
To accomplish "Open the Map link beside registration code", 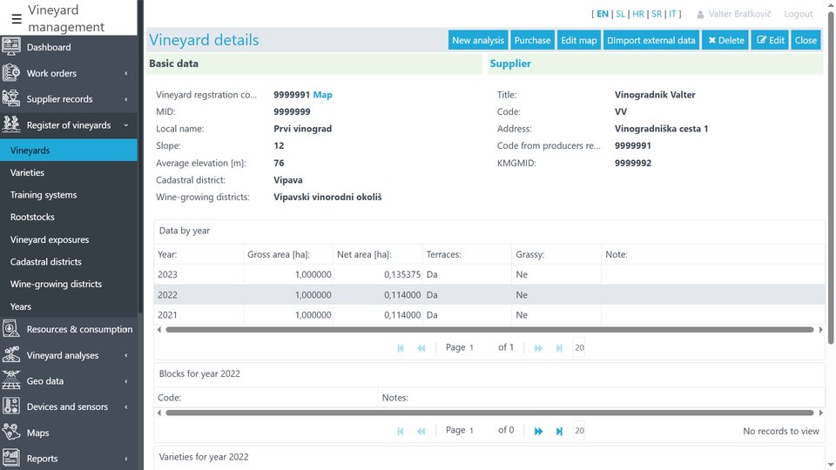I will 322,95.
